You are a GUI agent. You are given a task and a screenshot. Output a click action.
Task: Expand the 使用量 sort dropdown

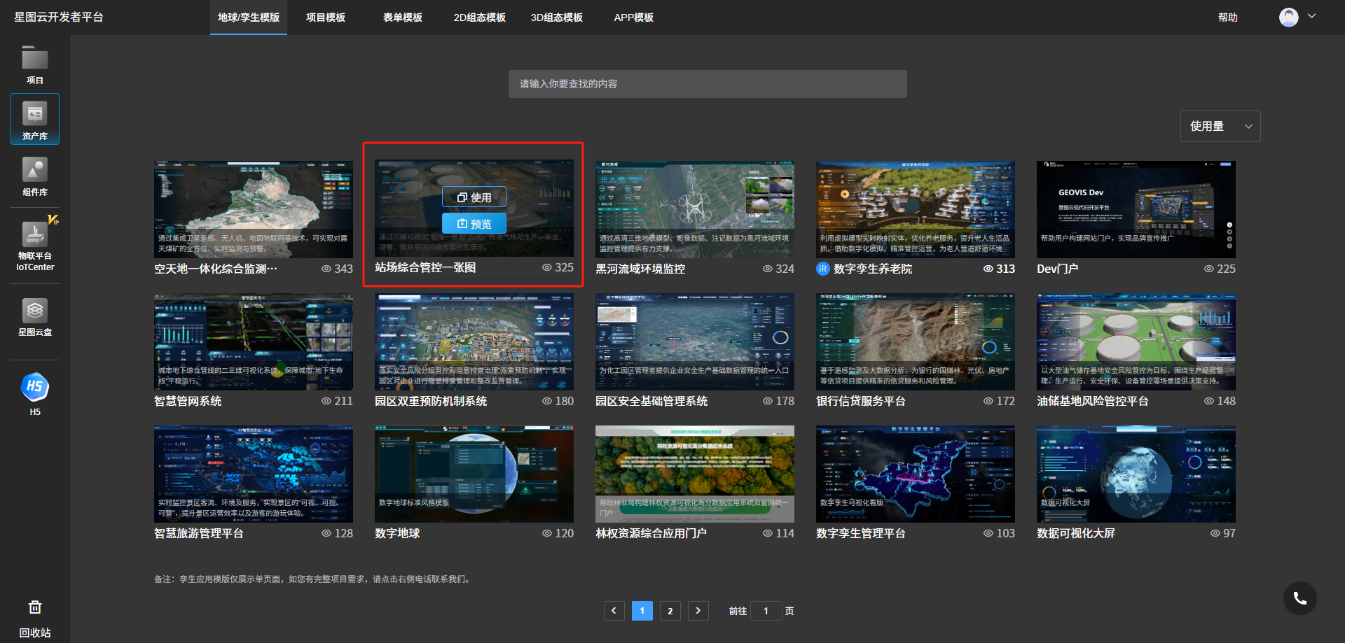click(1220, 126)
